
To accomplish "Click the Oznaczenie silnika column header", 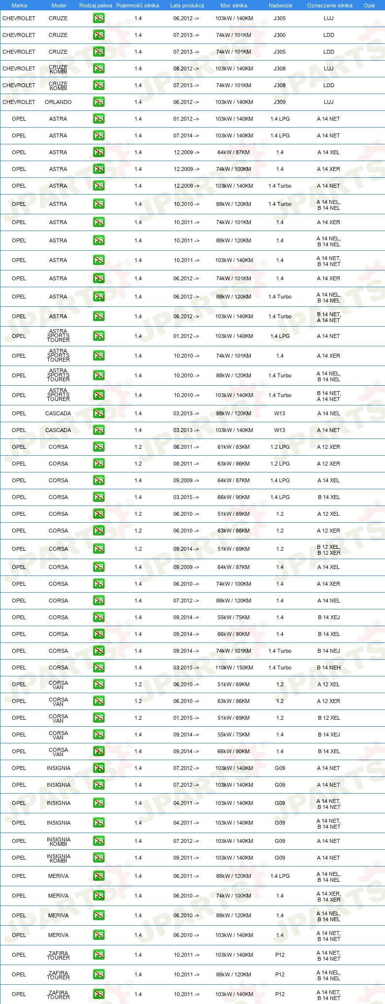I will [330, 5].
